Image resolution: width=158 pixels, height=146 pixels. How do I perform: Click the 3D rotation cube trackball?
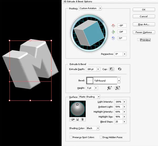(89, 33)
